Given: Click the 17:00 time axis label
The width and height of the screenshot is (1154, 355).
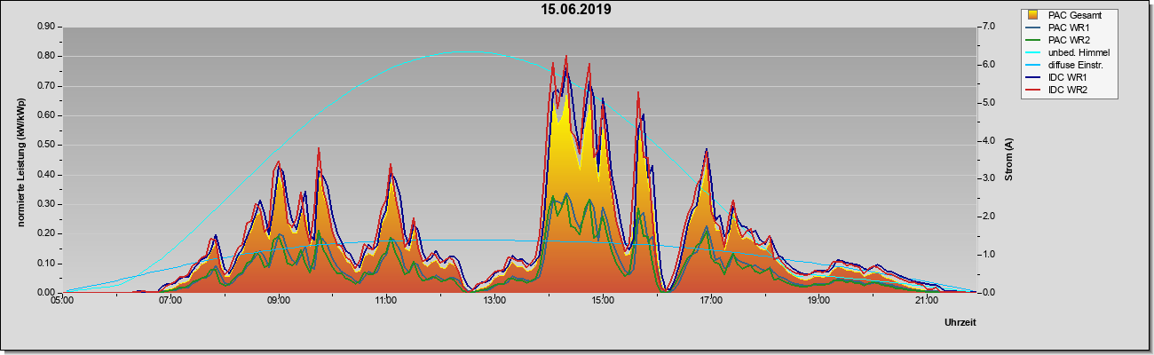Looking at the screenshot, I should [x=710, y=301].
